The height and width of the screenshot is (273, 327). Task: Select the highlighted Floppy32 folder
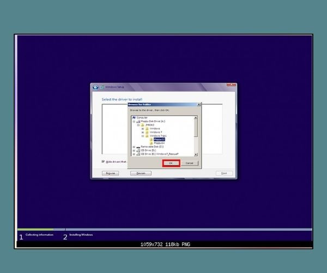click(159, 139)
